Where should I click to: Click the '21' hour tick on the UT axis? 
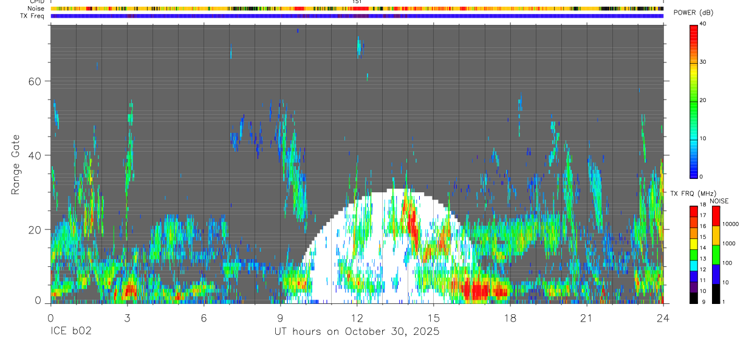point(587,317)
